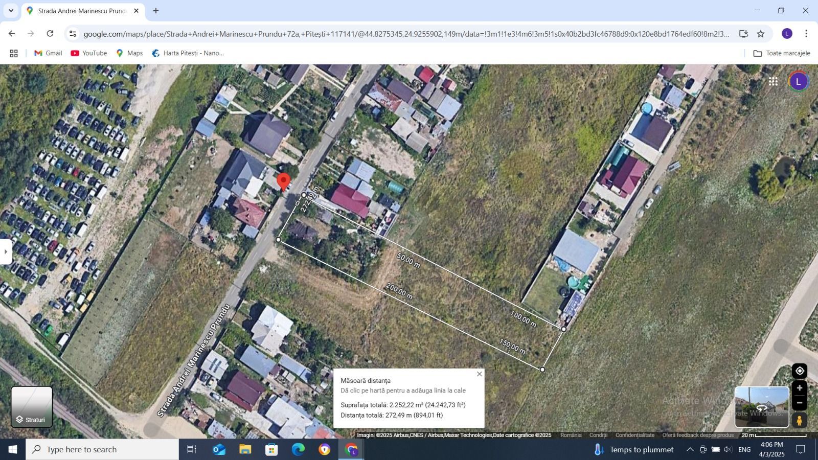Click the install page icon in the address bar

744,33
